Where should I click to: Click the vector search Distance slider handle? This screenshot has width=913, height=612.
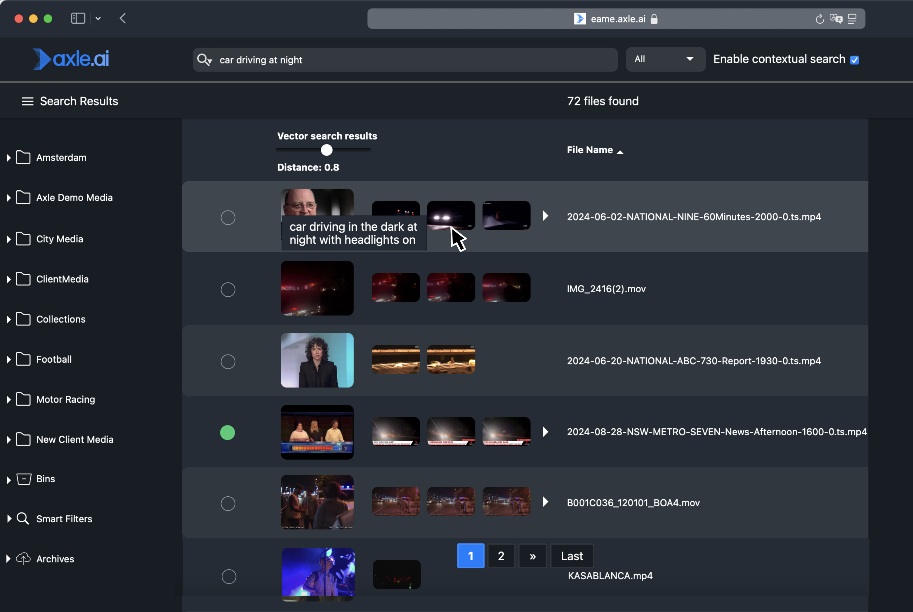pos(327,150)
